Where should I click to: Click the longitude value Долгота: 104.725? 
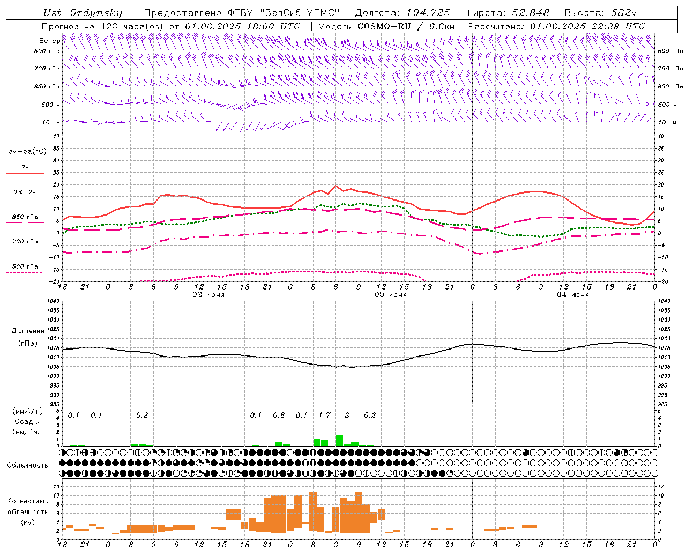tap(402, 13)
